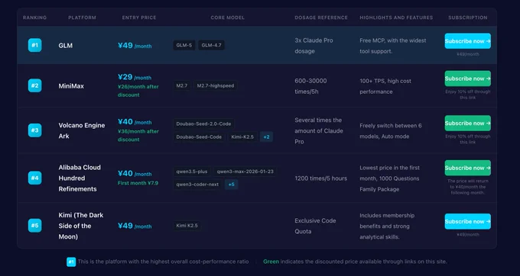Select the Kimi K2.5 tag in Kimi row
Viewport: 520px width, 276px height.
click(187, 226)
